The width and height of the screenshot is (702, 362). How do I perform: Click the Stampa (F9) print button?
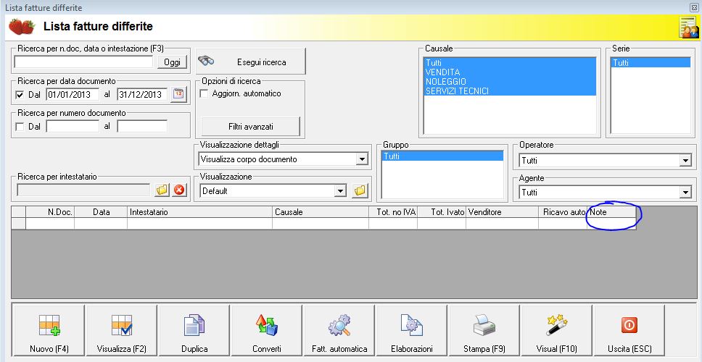point(484,330)
